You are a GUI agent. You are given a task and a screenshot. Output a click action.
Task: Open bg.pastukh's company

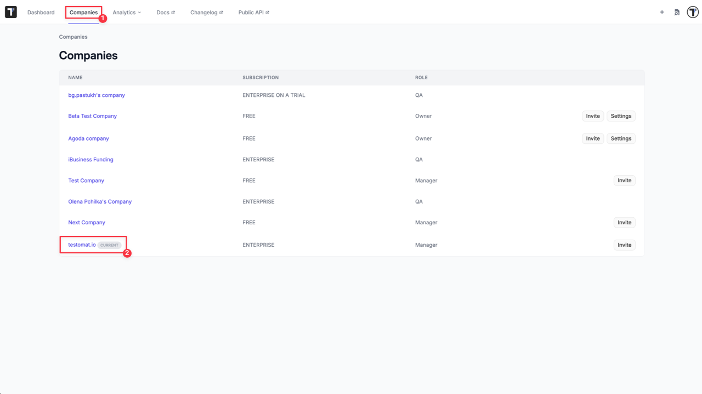pos(97,95)
